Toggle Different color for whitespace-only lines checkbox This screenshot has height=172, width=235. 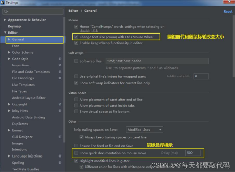point(81,167)
